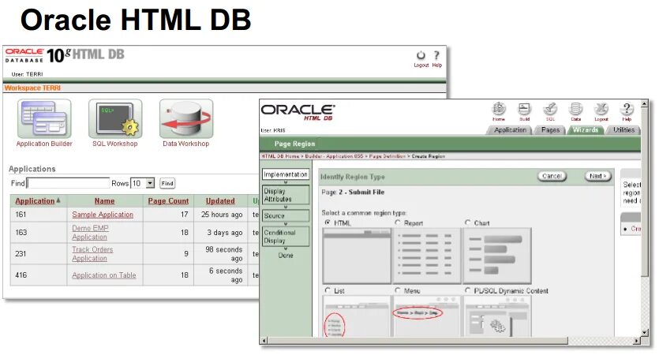Click the vertical scrollbar up arrow
The image size is (659, 355).
(x=644, y=103)
